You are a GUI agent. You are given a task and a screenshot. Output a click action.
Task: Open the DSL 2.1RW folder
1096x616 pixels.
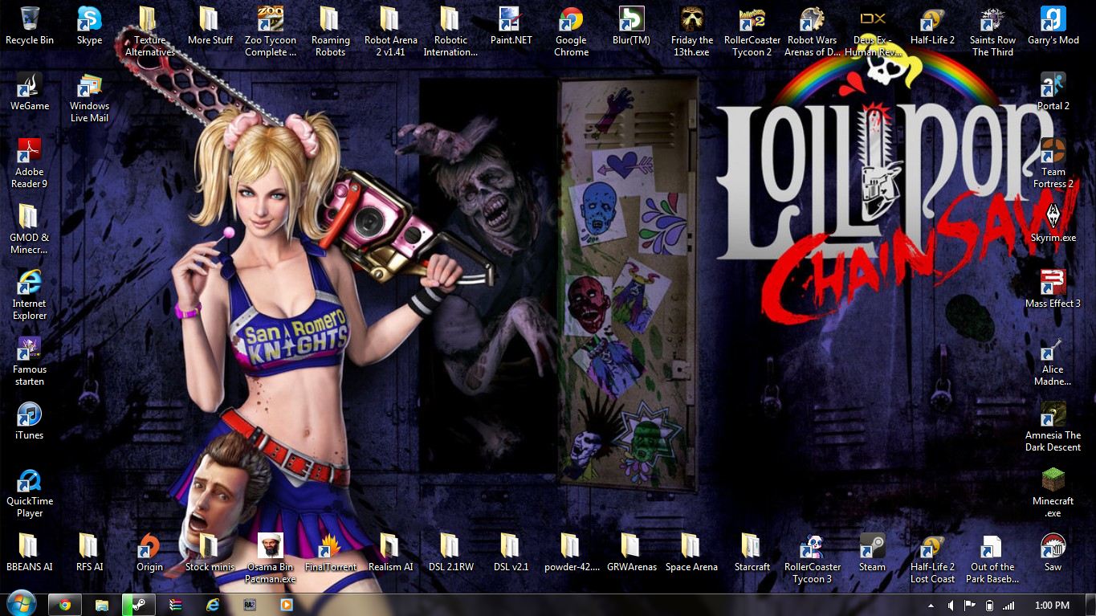tap(450, 552)
